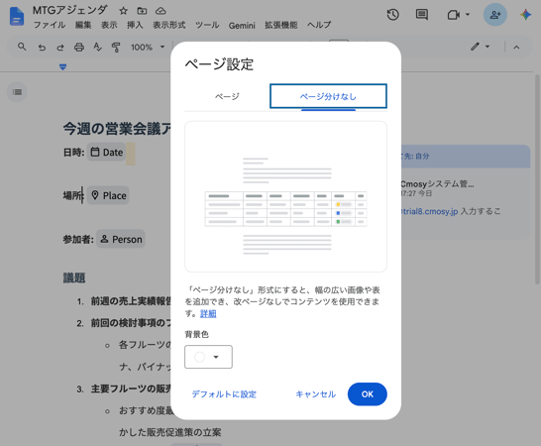Viewport: 541px width, 446px height.
Task: Select the ページ分けなし tab
Action: (x=328, y=96)
